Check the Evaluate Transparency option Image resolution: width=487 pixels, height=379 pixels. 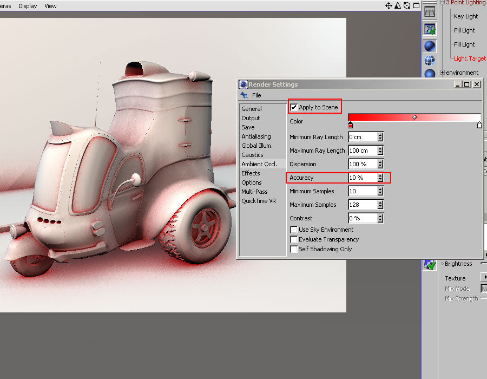coord(294,239)
